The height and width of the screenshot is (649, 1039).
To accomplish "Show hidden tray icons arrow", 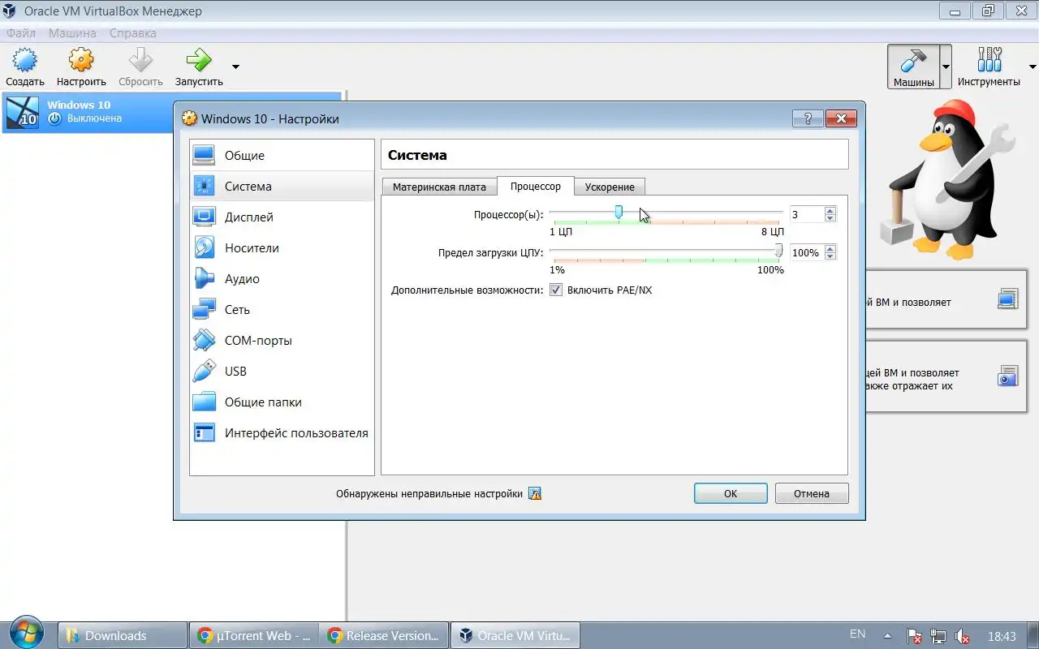I will point(887,636).
